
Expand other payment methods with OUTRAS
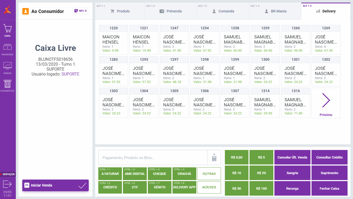click(209, 174)
